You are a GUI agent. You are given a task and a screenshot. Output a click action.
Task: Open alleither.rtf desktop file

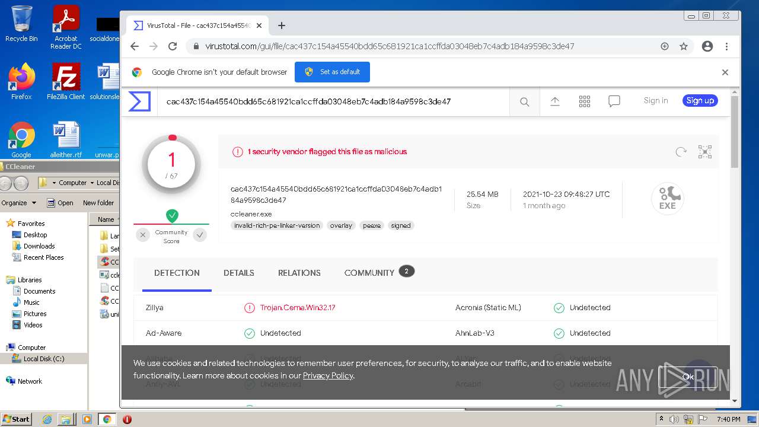(66, 140)
